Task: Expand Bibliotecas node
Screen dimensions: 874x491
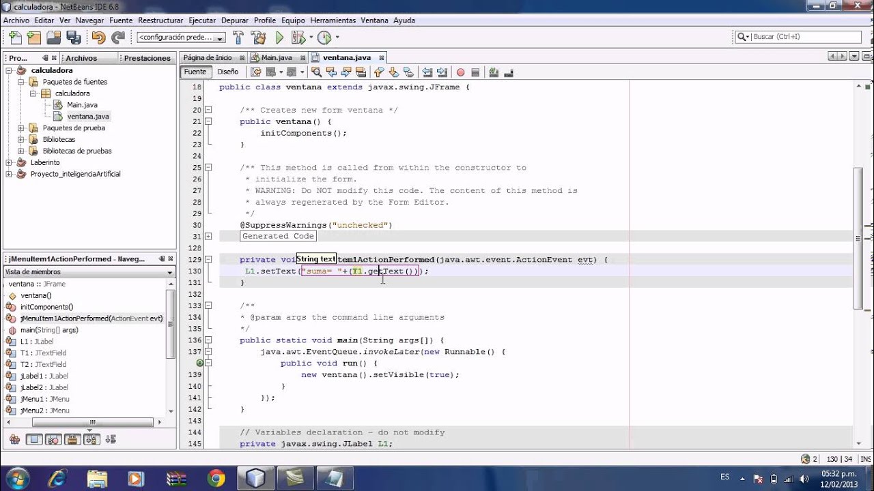Action: pos(21,139)
